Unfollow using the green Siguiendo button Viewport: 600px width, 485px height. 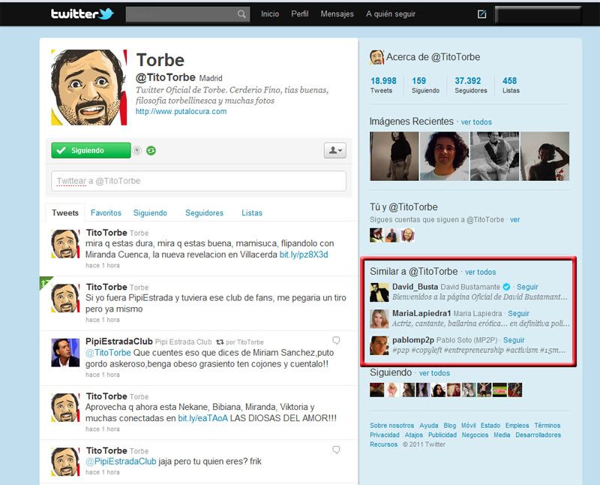tap(91, 151)
